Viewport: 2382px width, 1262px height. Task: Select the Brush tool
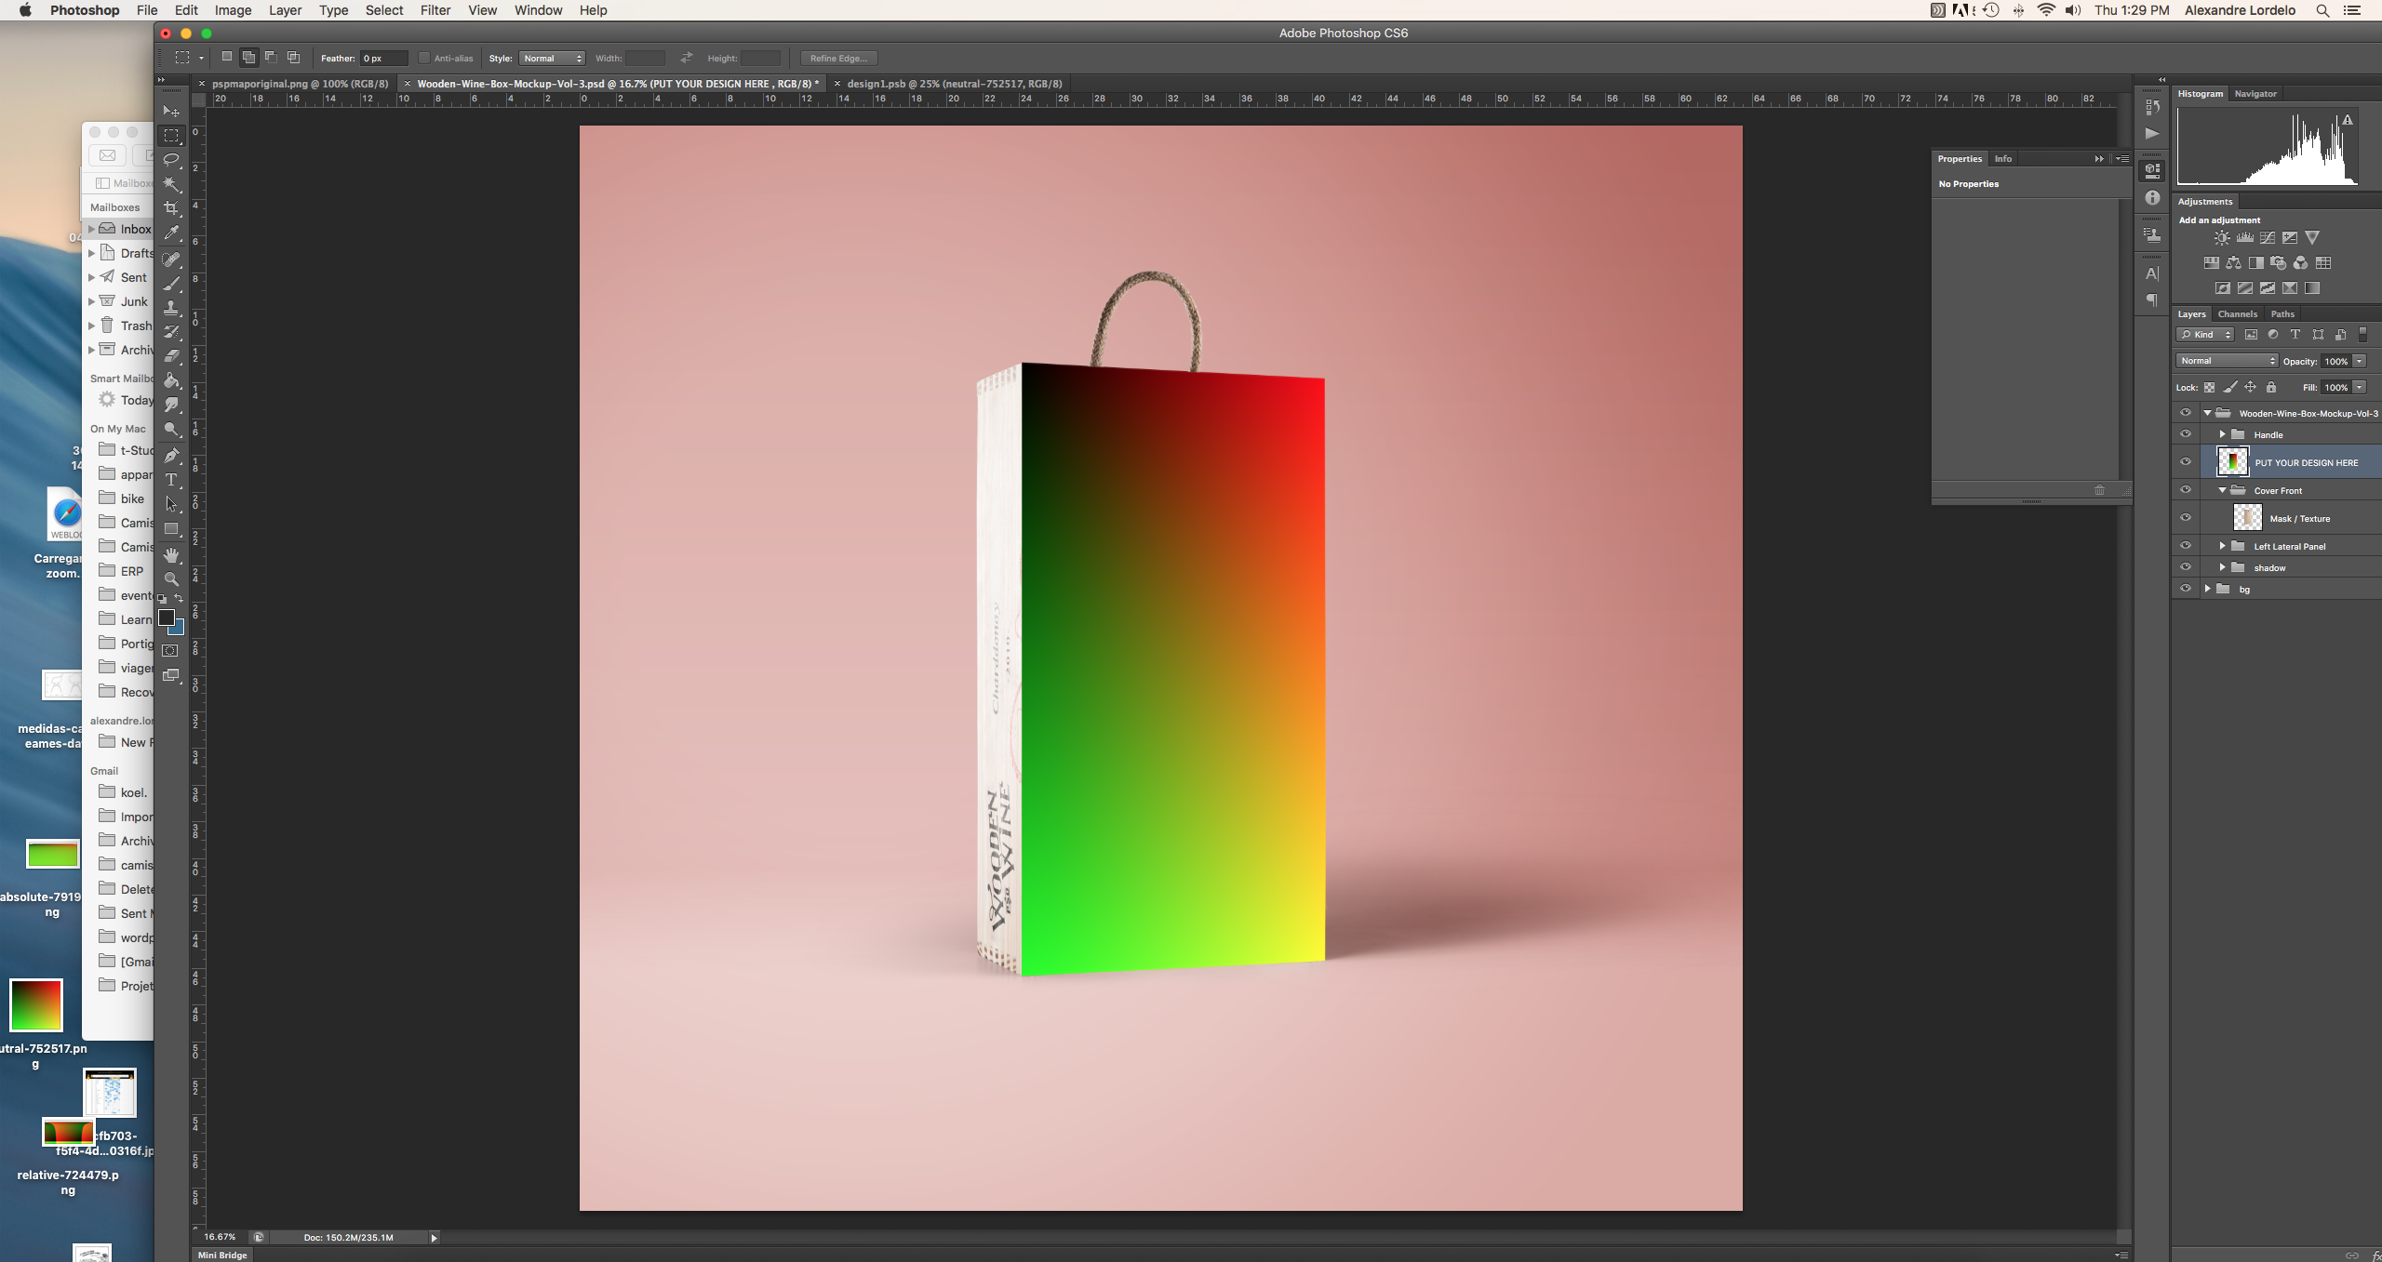(171, 284)
